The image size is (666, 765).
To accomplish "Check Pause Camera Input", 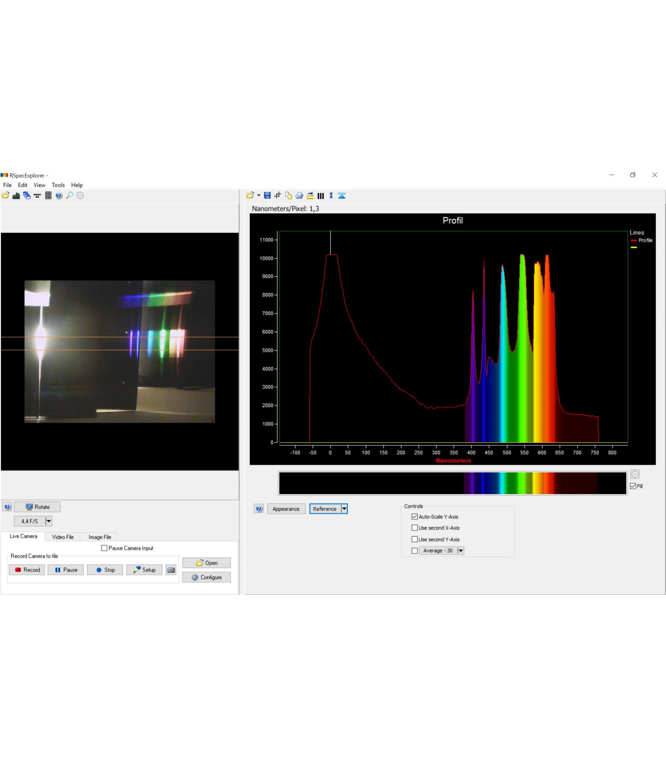I will pos(104,548).
